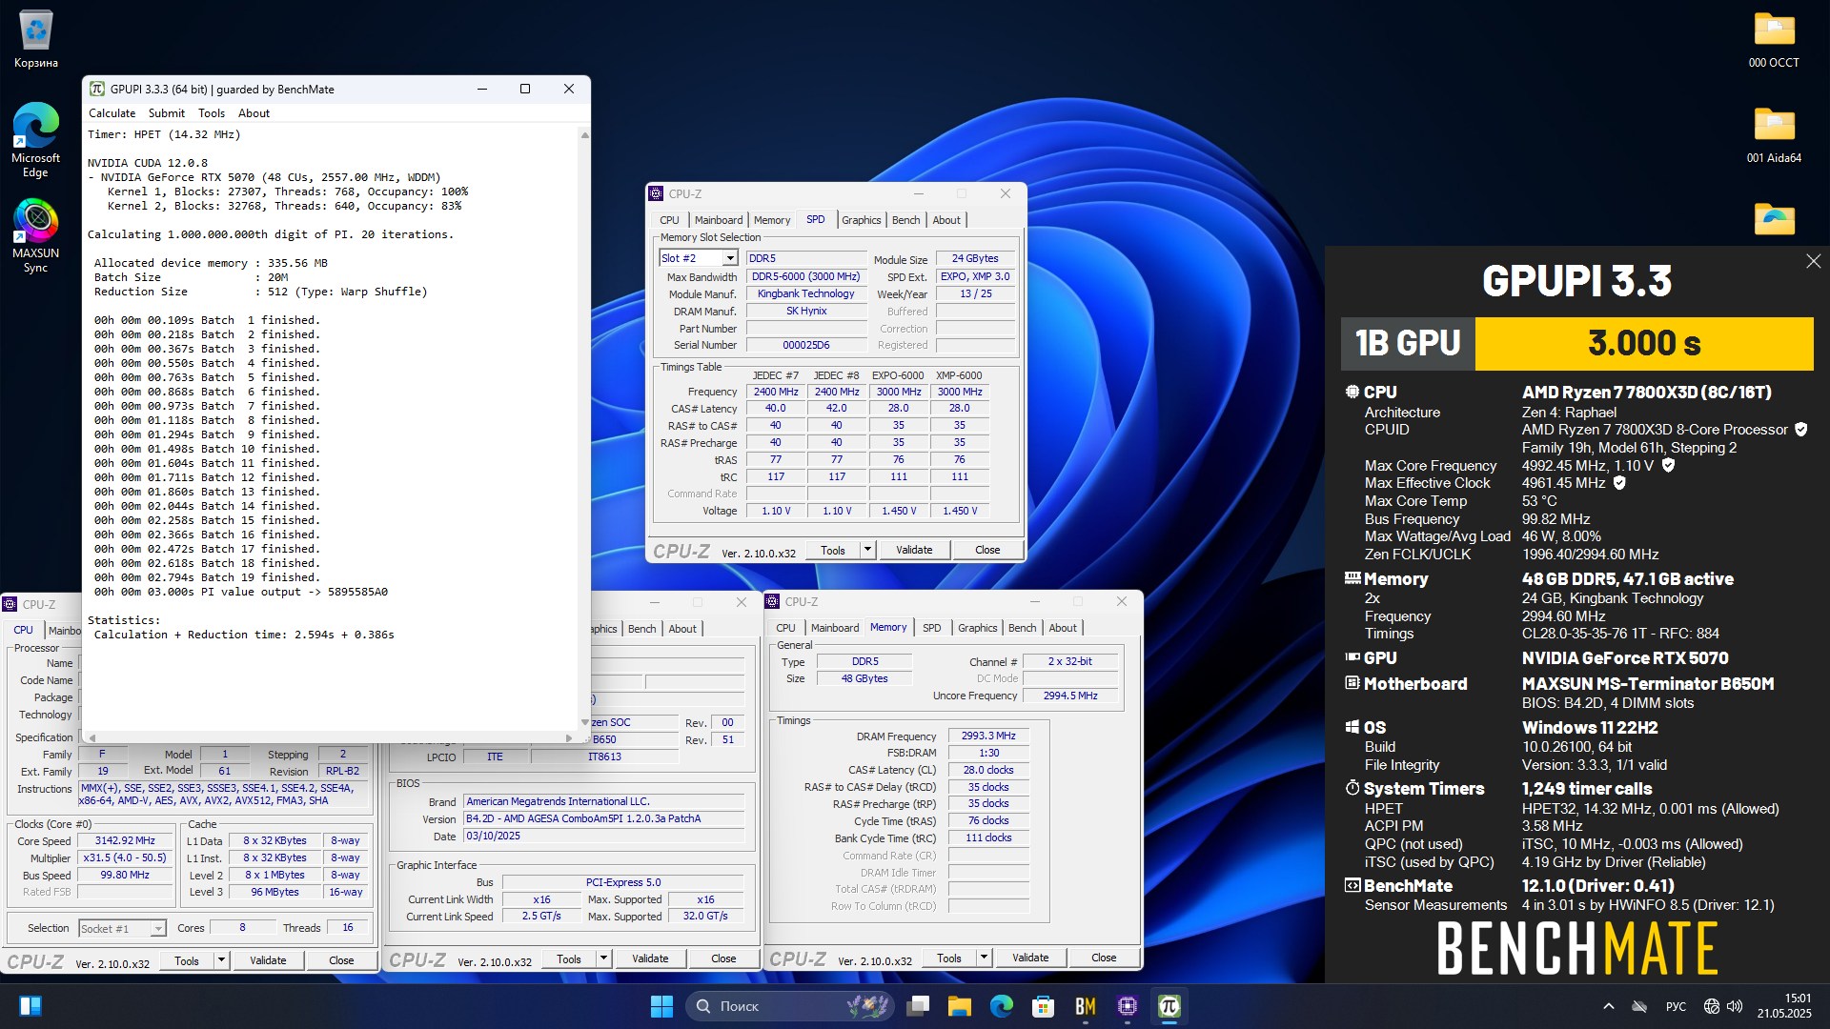Click the GPUPI pi icon in title bar
The width and height of the screenshot is (1830, 1029).
pyautogui.click(x=96, y=89)
